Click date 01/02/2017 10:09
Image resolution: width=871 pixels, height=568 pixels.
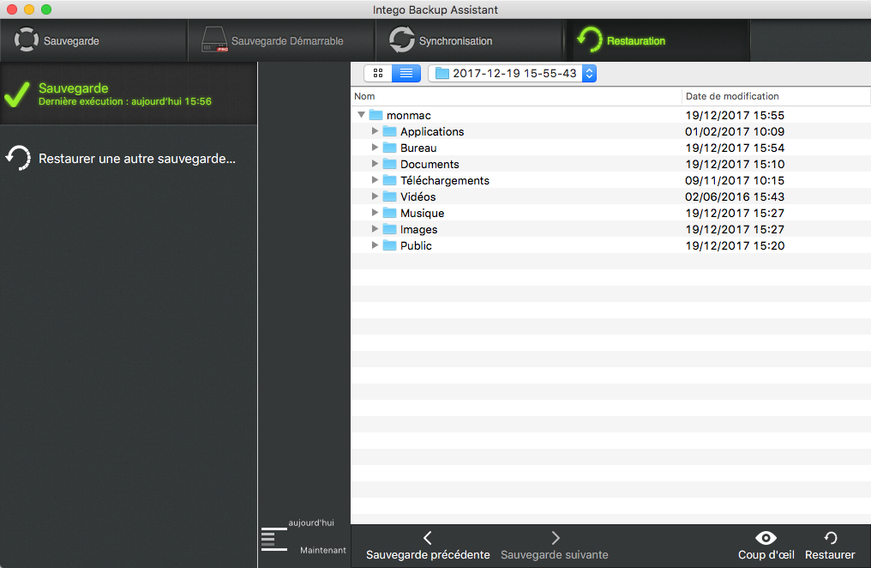[x=735, y=131]
